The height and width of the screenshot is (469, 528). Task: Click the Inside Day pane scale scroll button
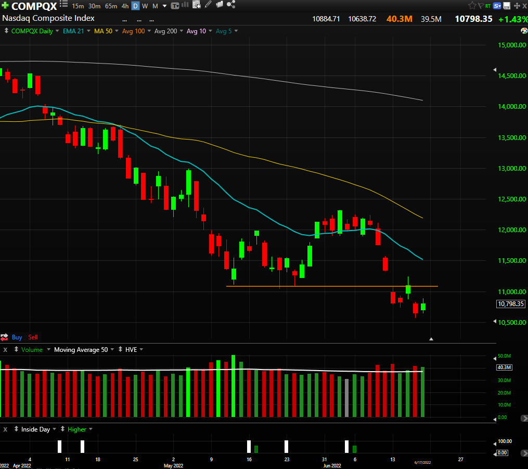[524, 453]
